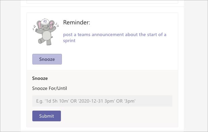208x132 pixels.
Task: Click the placeholder text "E.g. '1d 5h 10m'"
Action: [53, 101]
